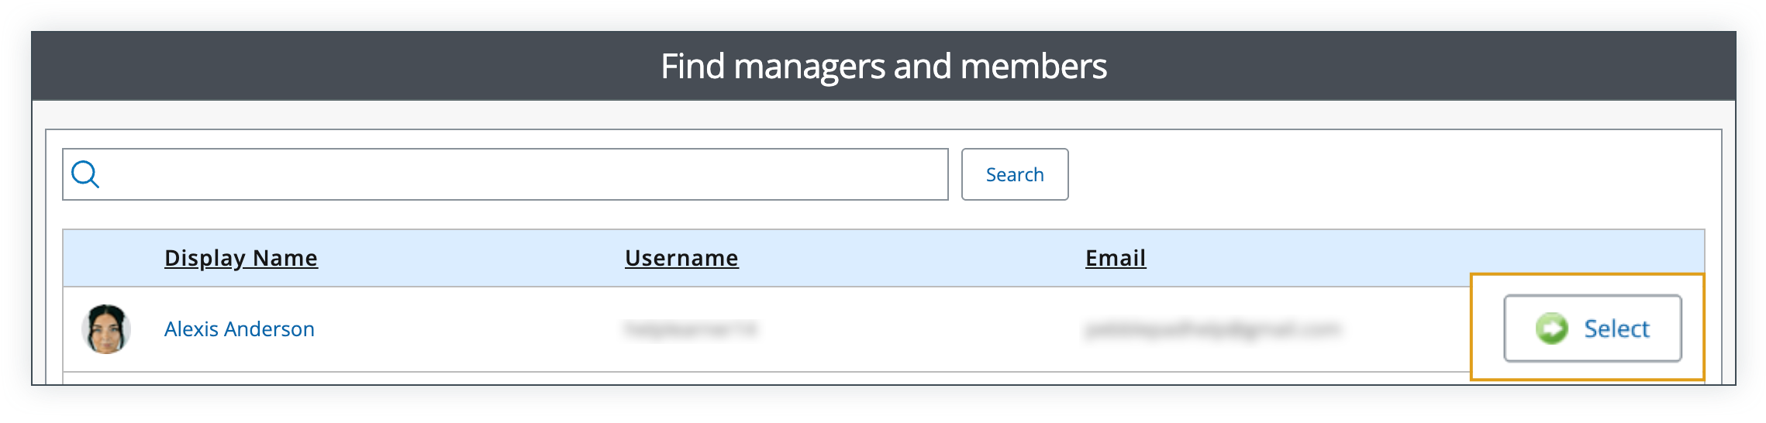
Task: Click the dark dialog title bar
Action: pyautogui.click(x=884, y=66)
